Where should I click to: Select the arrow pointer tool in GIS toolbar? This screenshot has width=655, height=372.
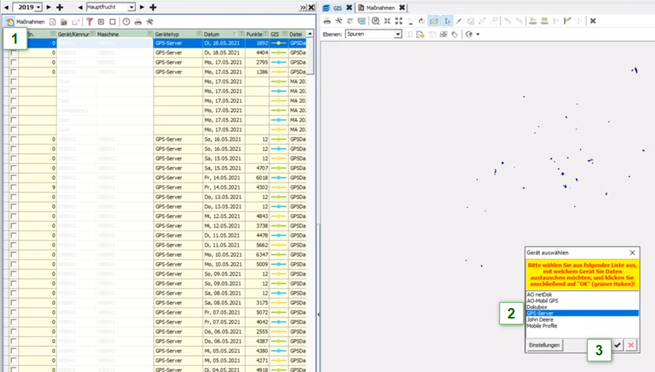448,21
